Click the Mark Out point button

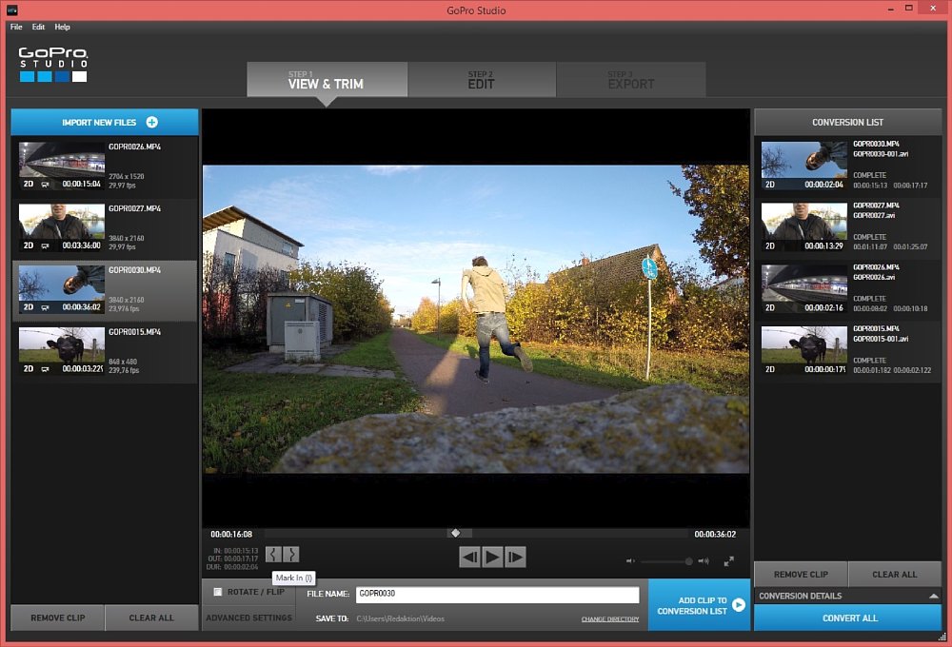[291, 554]
